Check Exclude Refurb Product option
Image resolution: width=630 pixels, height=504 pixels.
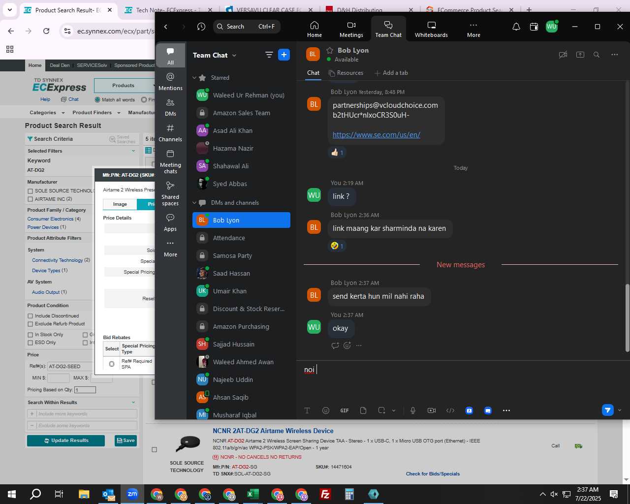pyautogui.click(x=31, y=324)
